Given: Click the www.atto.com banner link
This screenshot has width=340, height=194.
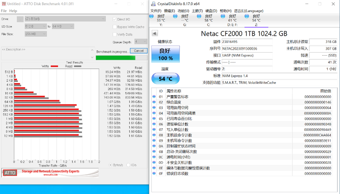Looking at the screenshot, I should (x=51, y=174).
